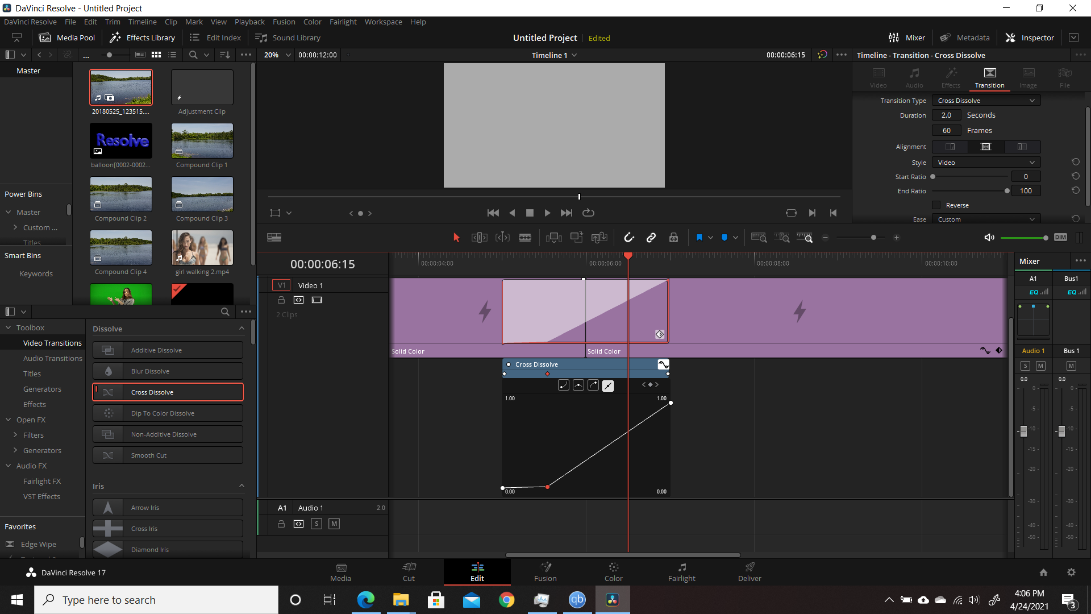Jump to first frame in viewer
This screenshot has width=1091, height=614.
point(493,213)
